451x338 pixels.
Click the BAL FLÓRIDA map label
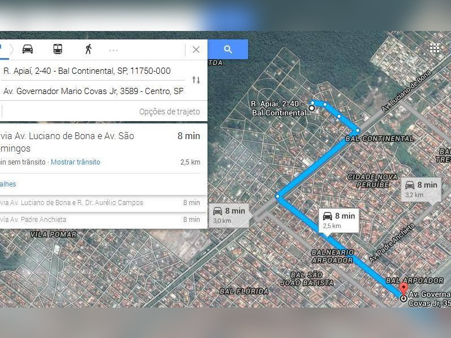244,291
